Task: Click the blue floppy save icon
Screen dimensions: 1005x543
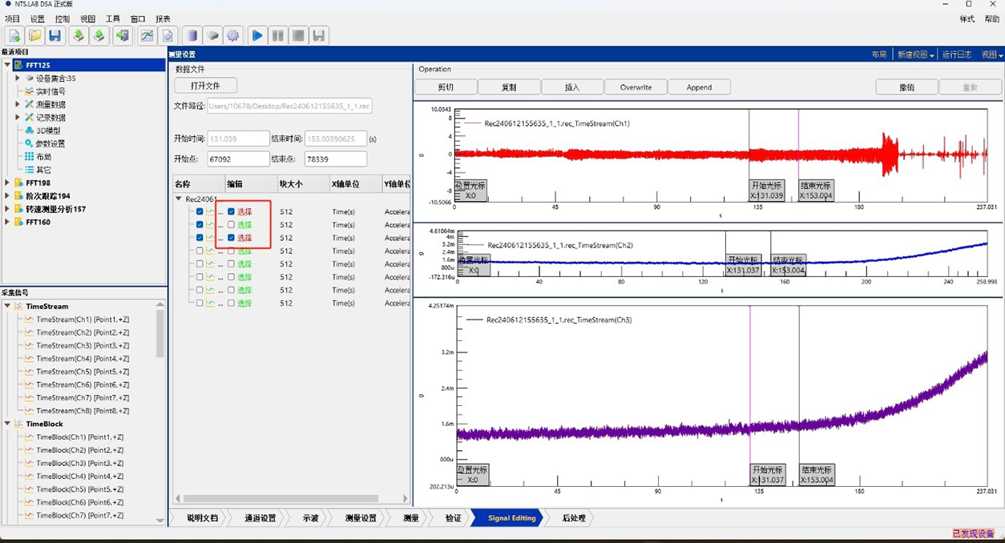Action: [54, 35]
